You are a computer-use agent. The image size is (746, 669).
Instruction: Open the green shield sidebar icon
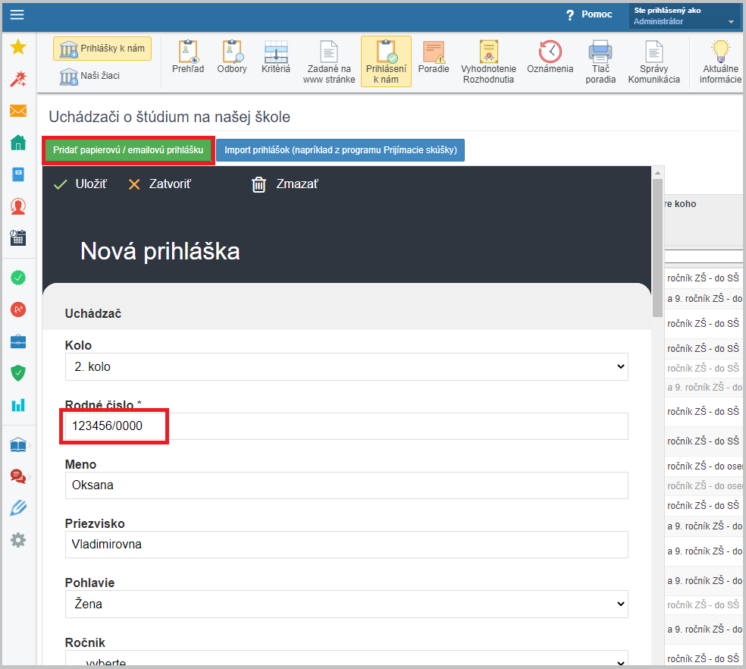tap(18, 373)
